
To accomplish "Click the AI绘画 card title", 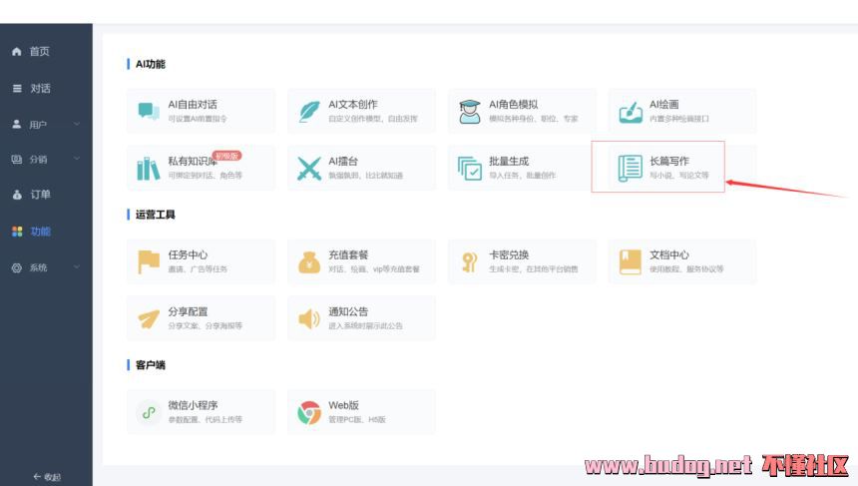I will coord(664,105).
